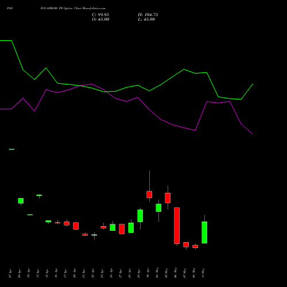This screenshot has height=287, width=287.
Task: Select the green candle above 29 Apr
Action: 140,216
